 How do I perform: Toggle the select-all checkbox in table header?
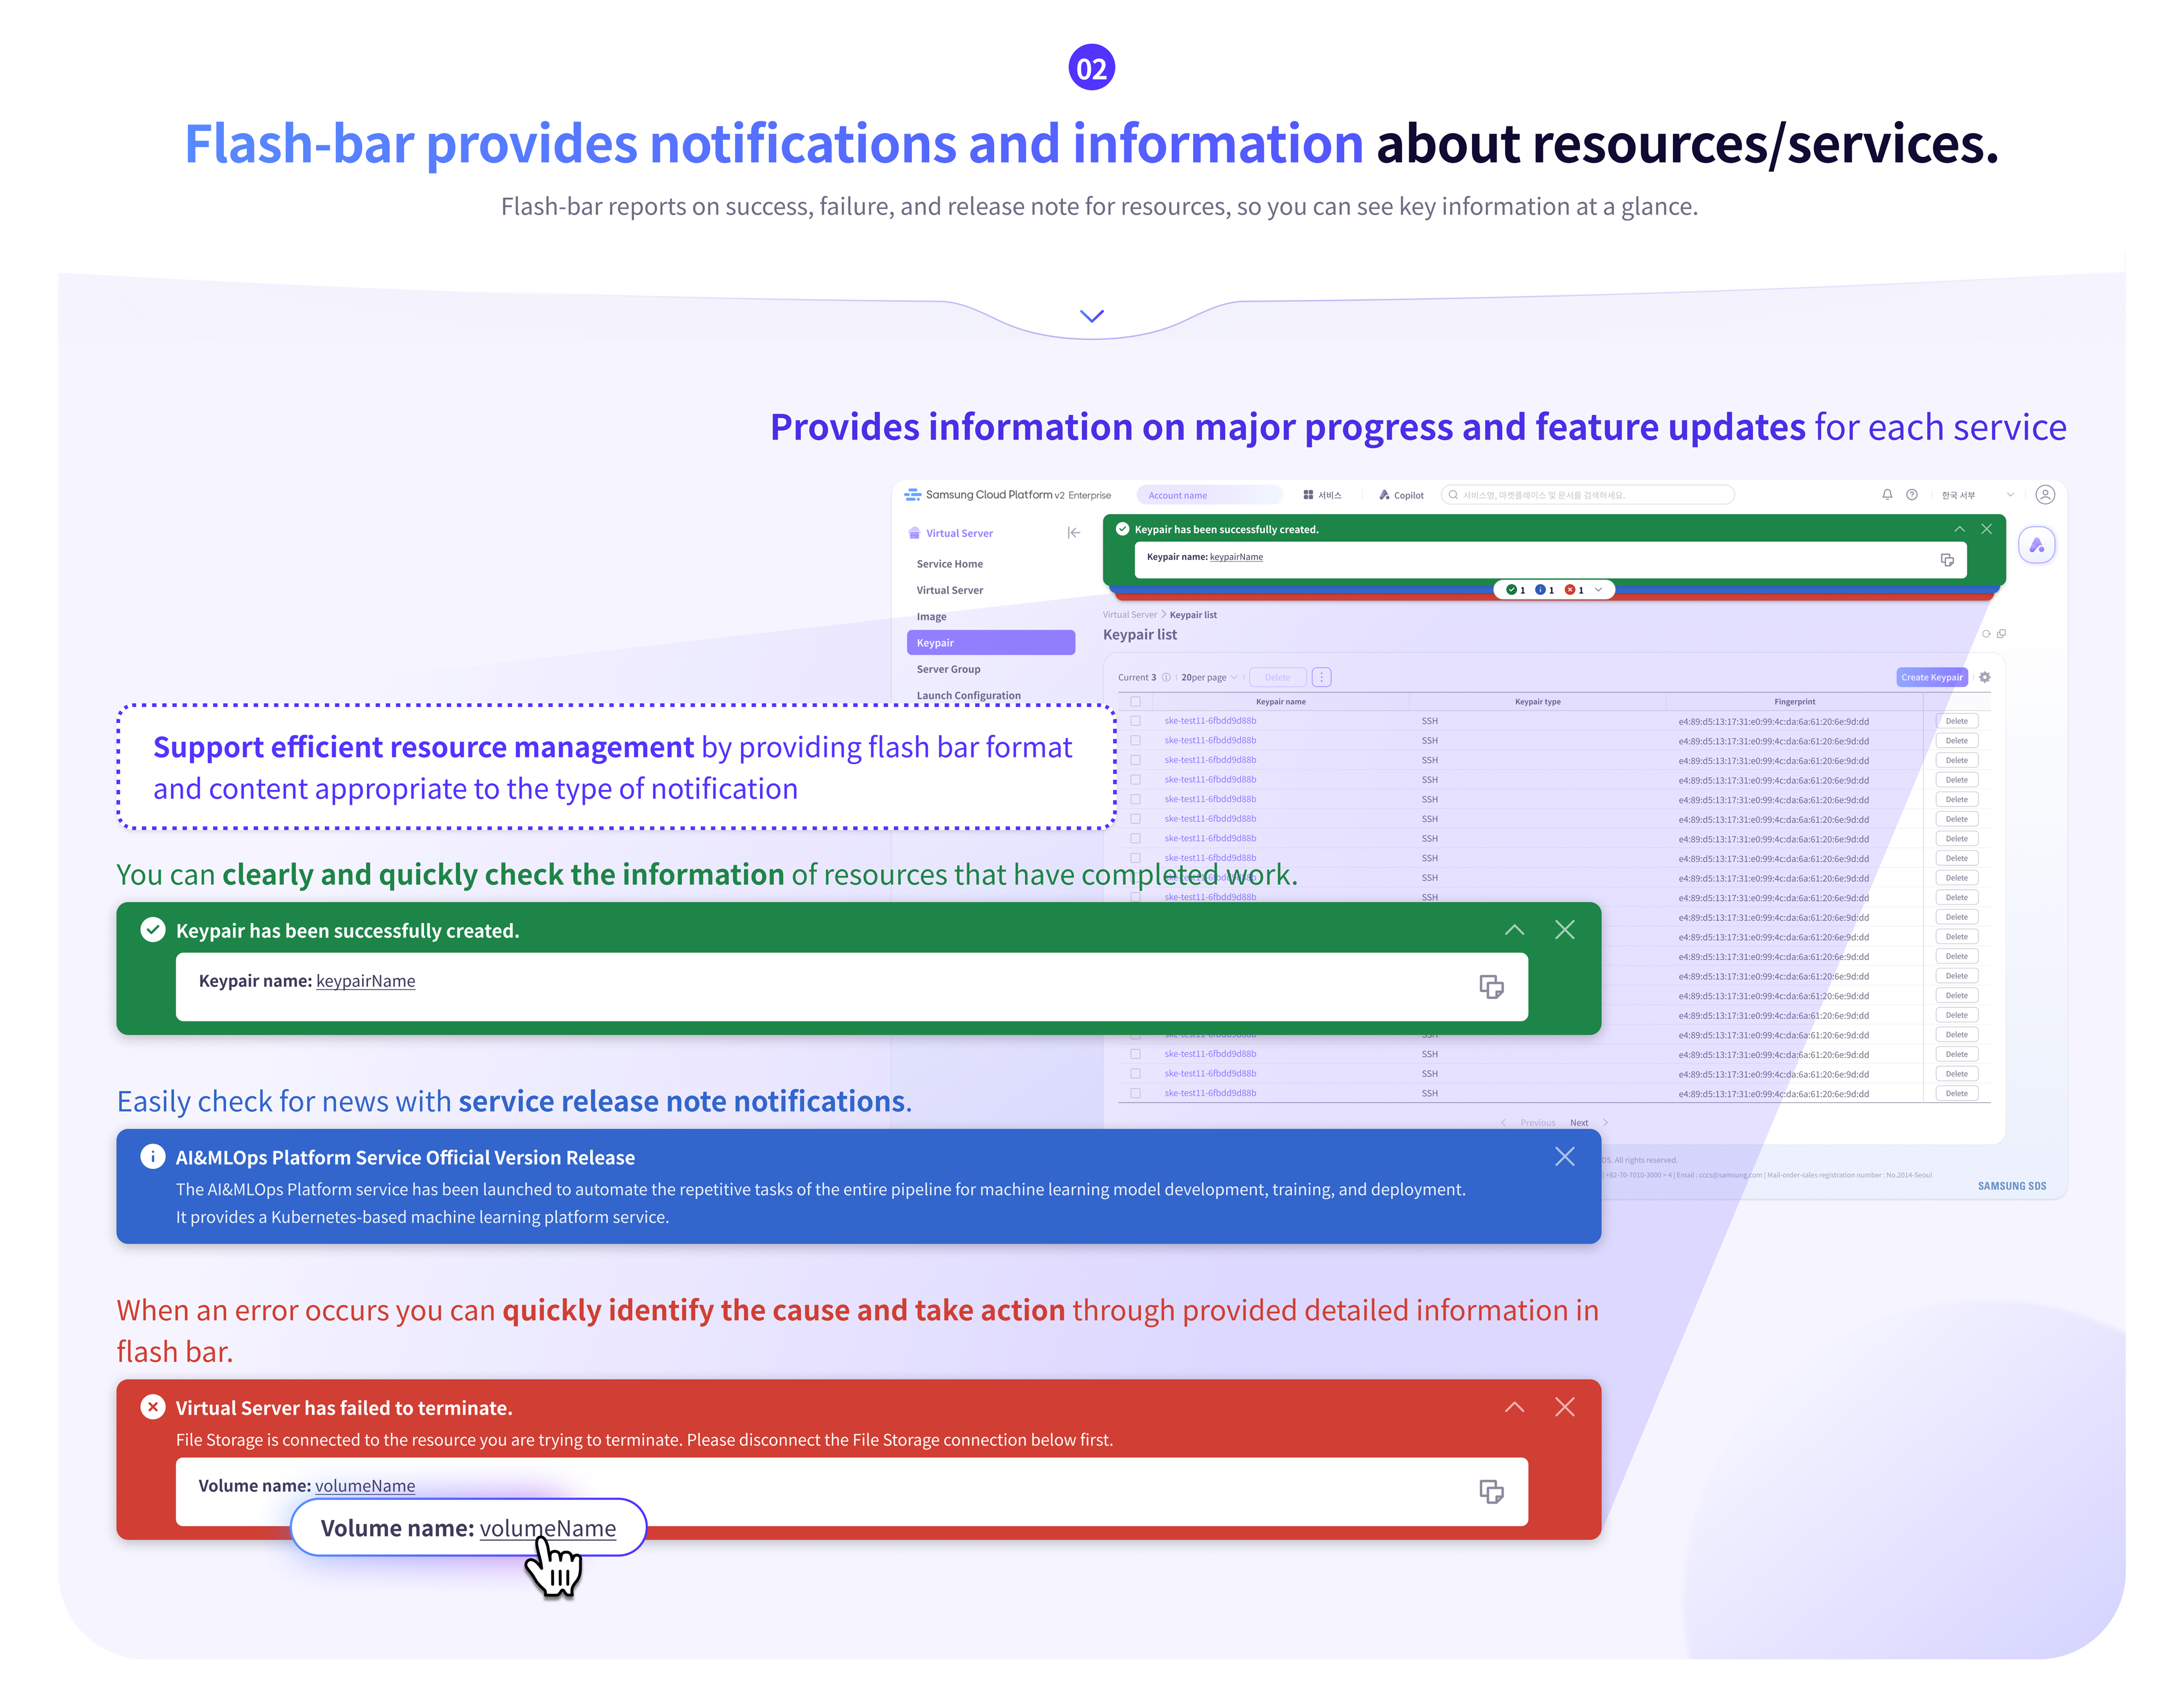click(1135, 701)
